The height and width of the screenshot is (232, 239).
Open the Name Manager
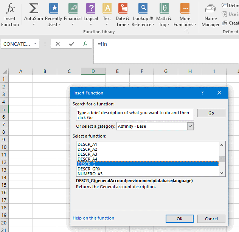point(210,14)
